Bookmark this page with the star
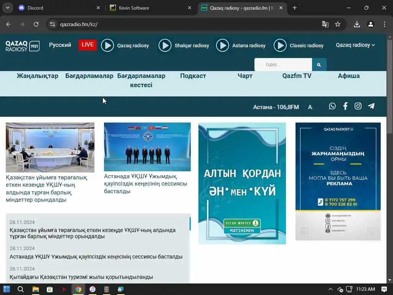The width and height of the screenshot is (393, 295). tap(338, 24)
